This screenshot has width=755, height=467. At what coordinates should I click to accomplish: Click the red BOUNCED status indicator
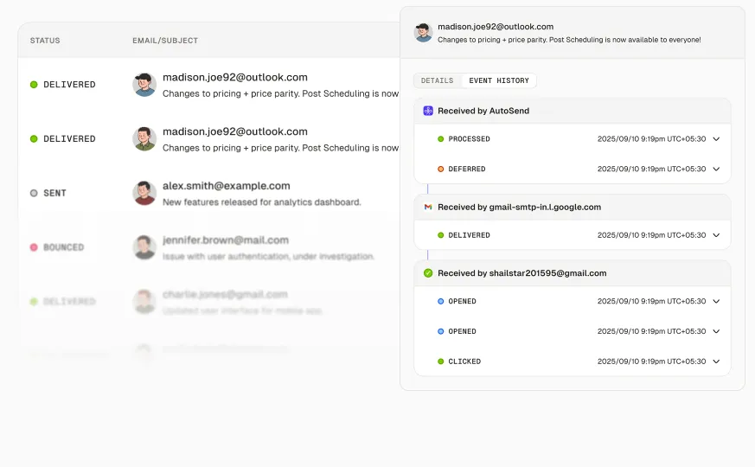coord(34,247)
